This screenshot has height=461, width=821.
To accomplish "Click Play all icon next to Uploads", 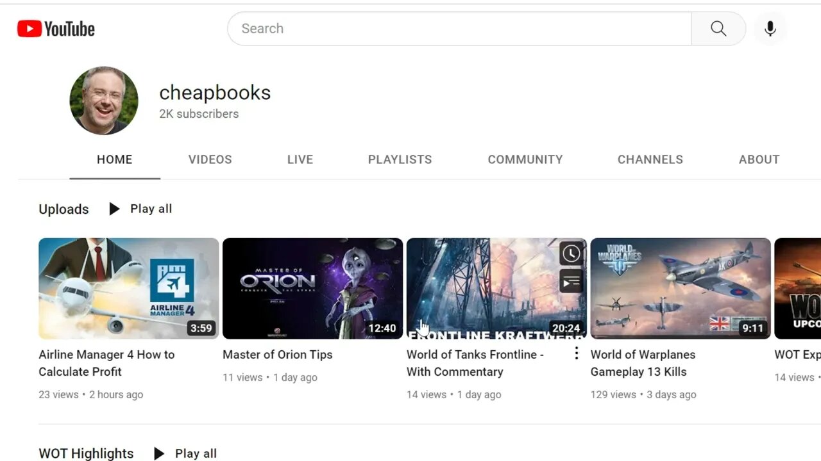I will click(114, 209).
